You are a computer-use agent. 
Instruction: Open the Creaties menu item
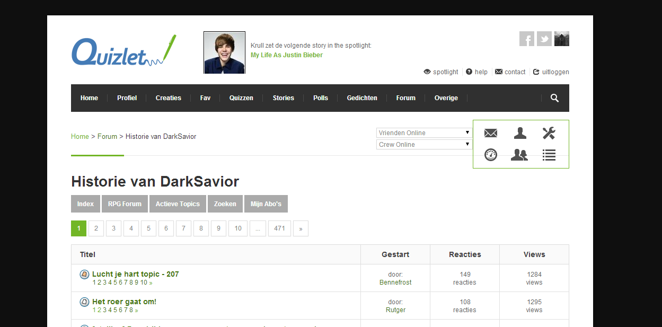point(169,98)
